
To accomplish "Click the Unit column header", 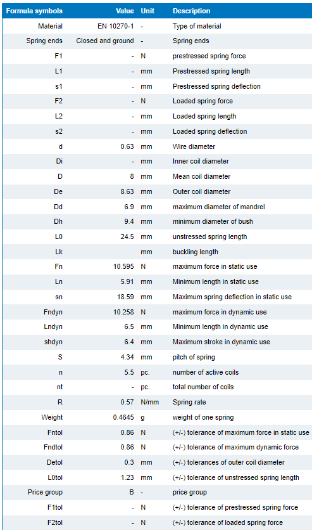I will coord(147,11).
